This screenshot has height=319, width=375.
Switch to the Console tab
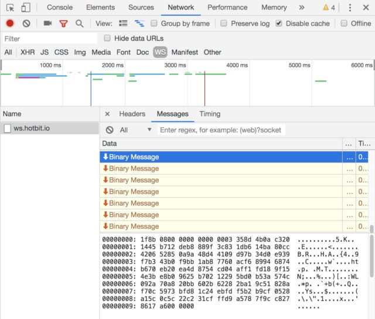(x=60, y=8)
